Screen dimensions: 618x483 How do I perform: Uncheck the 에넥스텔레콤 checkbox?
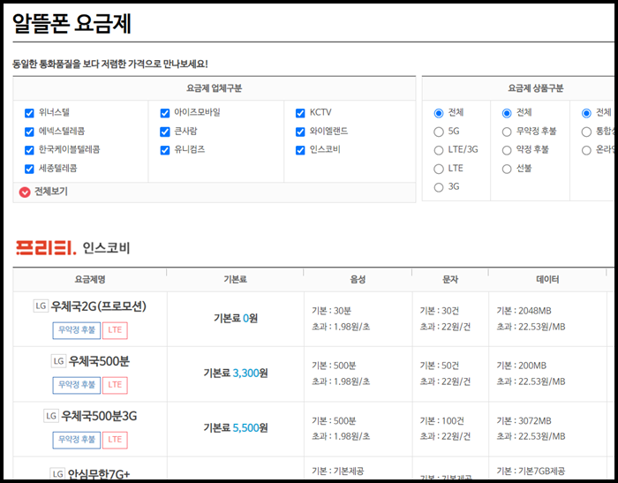pyautogui.click(x=29, y=132)
